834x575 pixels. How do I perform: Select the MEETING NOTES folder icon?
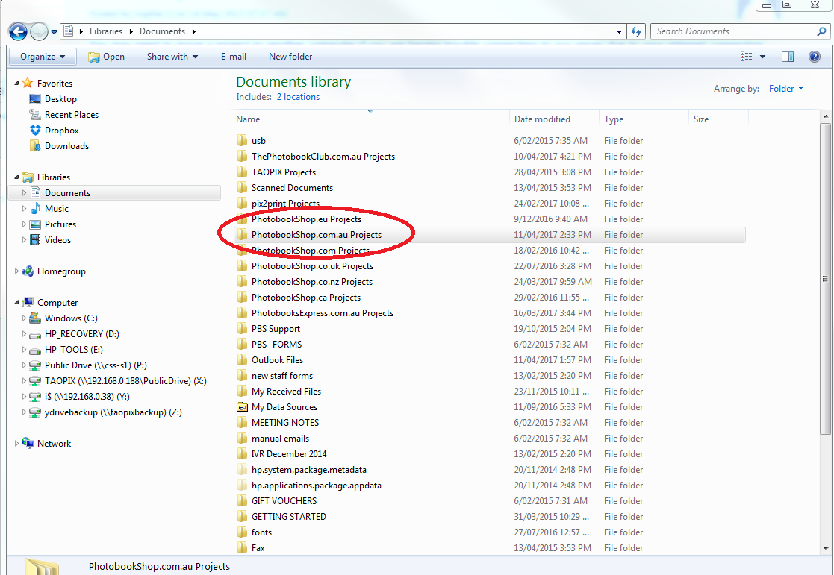pyautogui.click(x=242, y=422)
